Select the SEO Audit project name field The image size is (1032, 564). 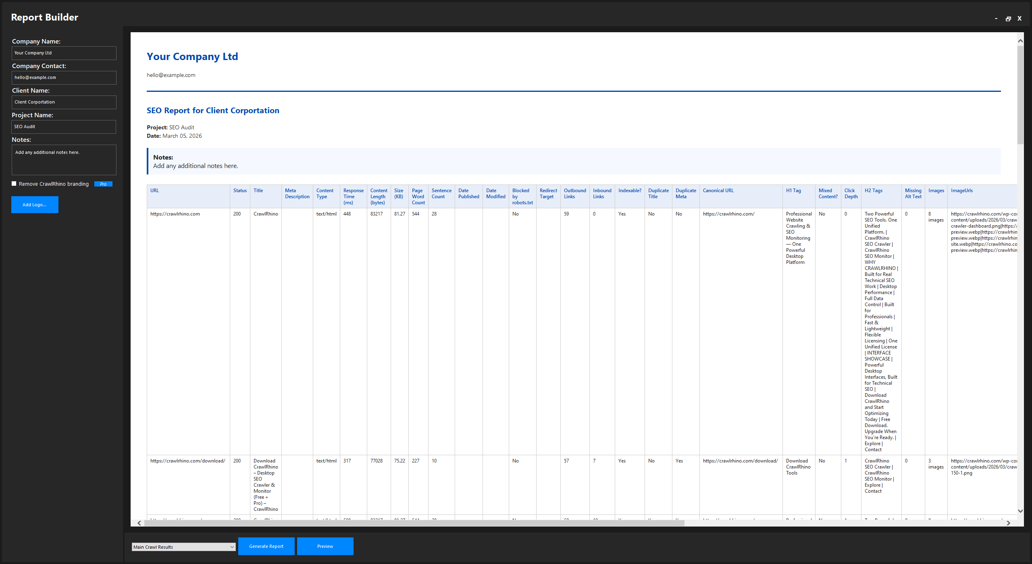point(63,126)
